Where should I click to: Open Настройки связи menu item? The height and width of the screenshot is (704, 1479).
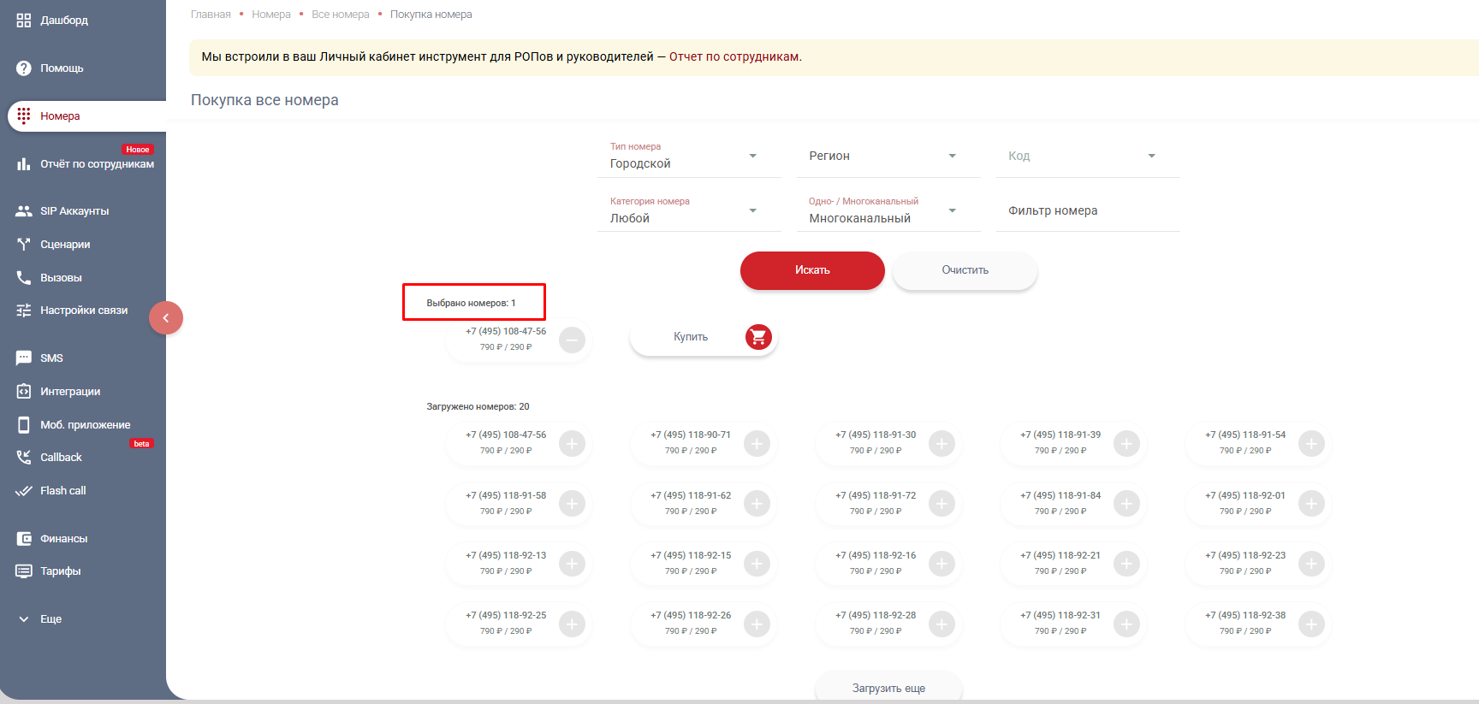click(83, 311)
